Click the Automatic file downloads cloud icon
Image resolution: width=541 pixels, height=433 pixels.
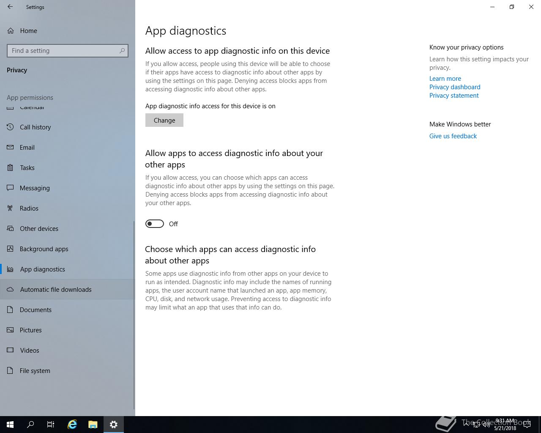(x=10, y=289)
